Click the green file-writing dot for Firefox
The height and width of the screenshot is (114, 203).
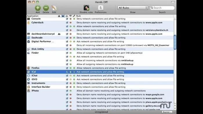coord(74,68)
